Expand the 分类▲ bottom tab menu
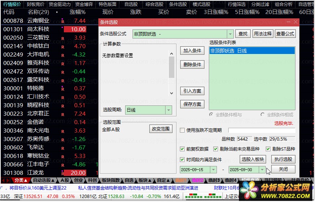Screen dimensions: 316x202 (21, 180)
